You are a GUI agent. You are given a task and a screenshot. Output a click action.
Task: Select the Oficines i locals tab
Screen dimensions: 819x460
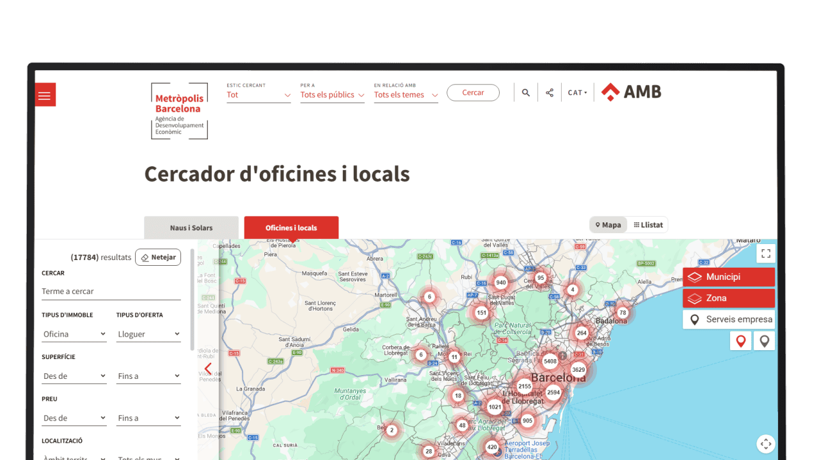[x=291, y=227]
